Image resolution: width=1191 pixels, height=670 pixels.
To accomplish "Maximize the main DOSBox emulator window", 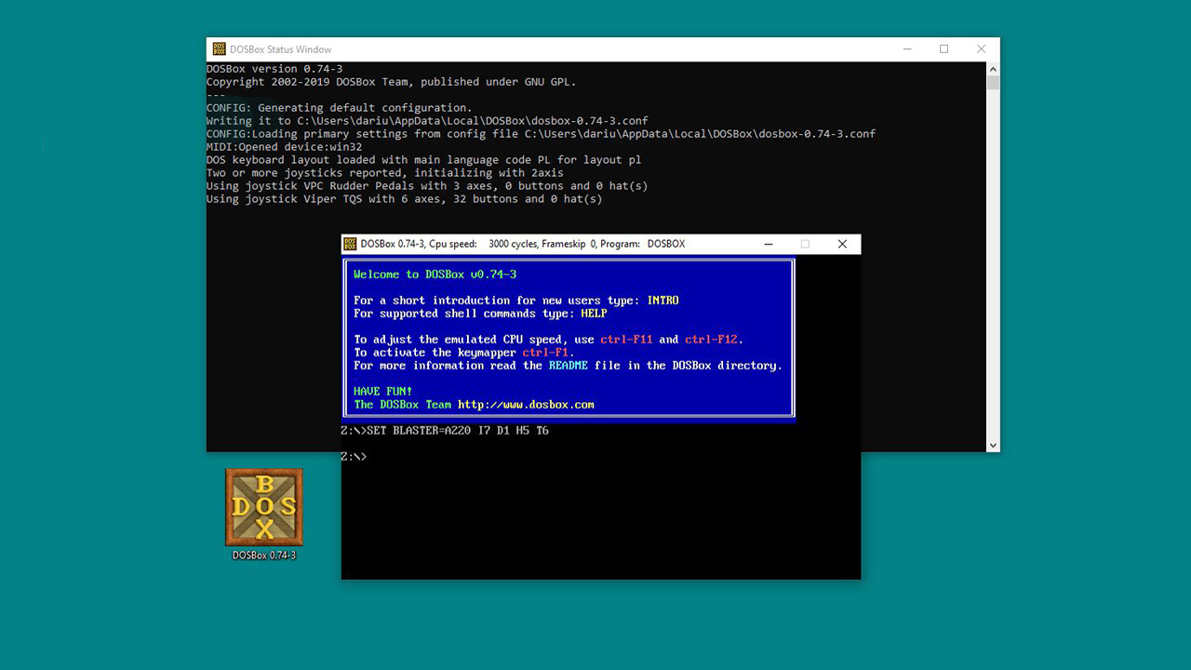I will point(805,244).
